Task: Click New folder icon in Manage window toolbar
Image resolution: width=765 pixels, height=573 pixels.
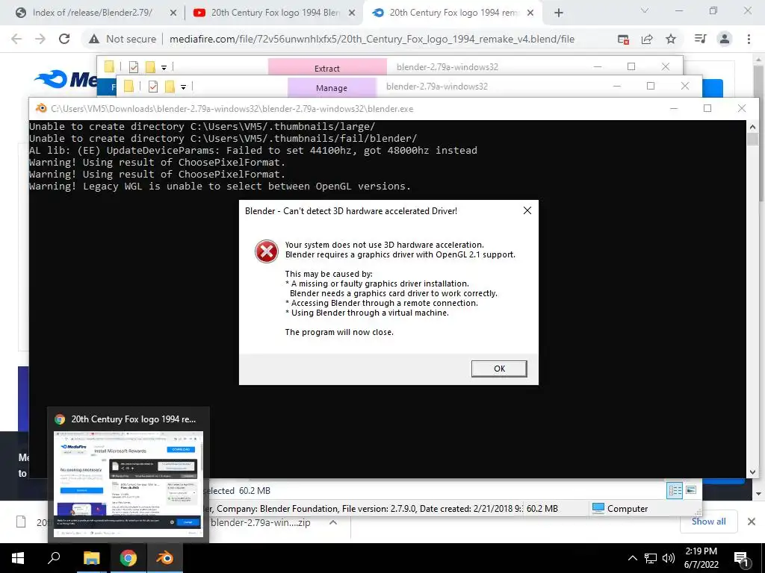Action: (x=170, y=87)
